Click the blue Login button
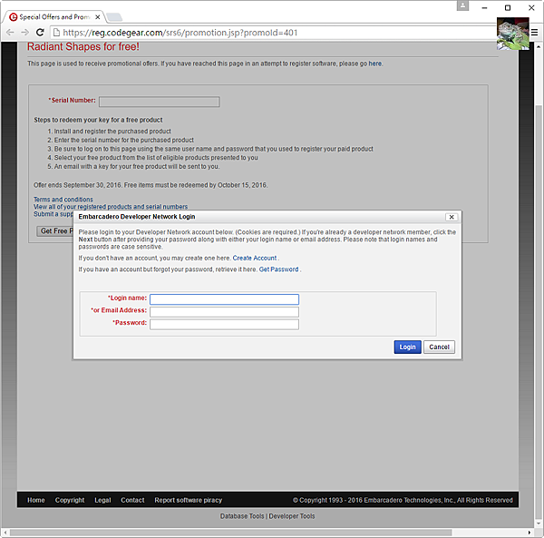This screenshot has width=544, height=538. click(x=407, y=347)
